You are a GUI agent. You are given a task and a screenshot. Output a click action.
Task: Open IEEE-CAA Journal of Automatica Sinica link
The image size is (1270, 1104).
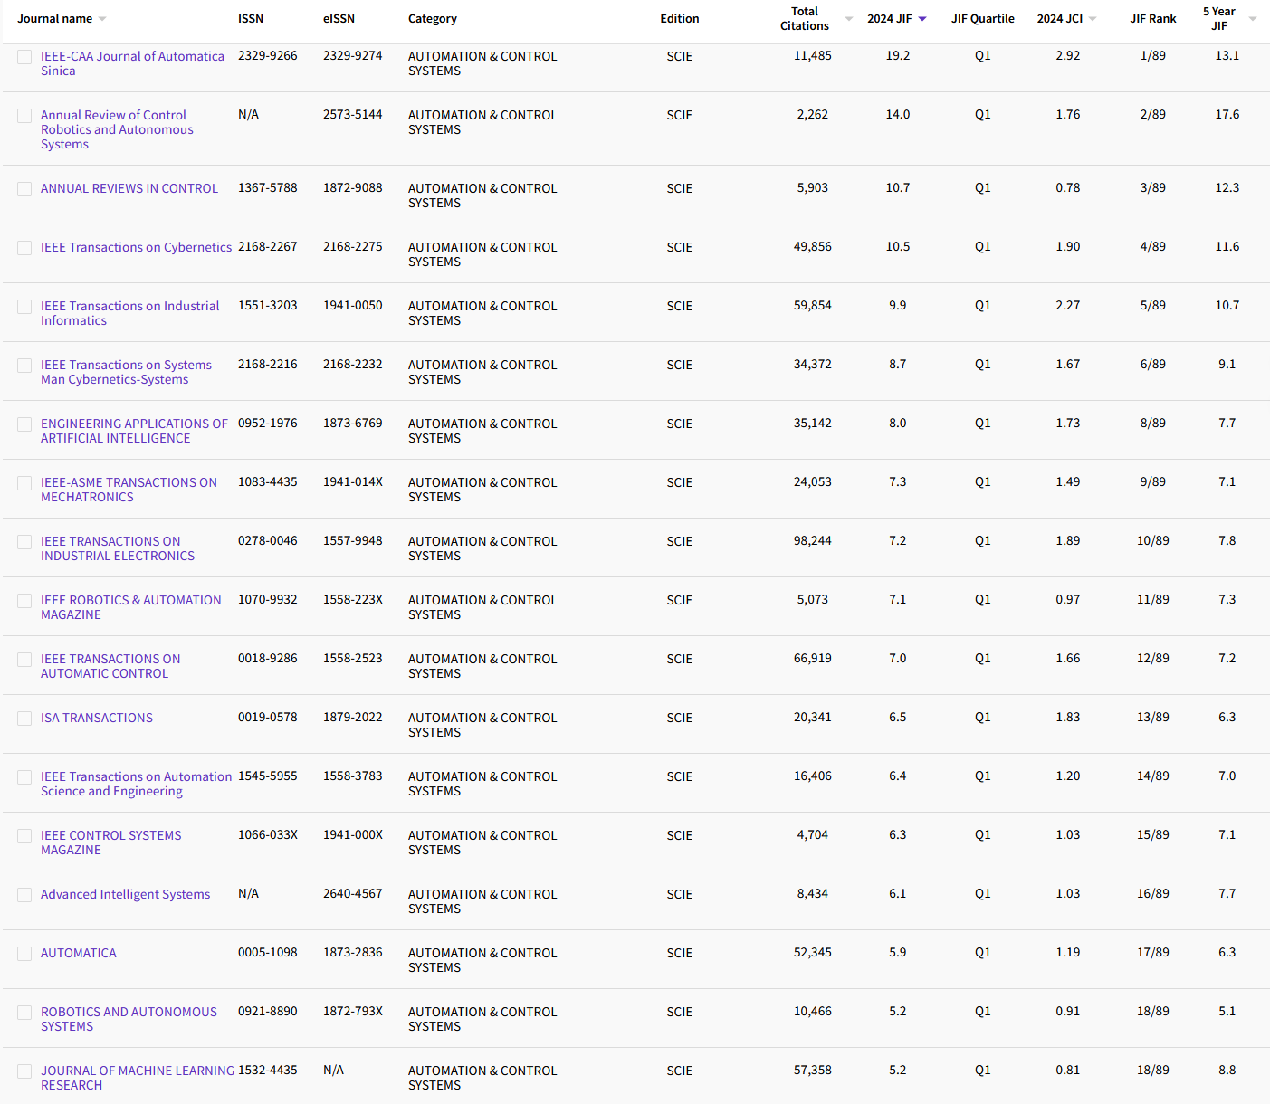tap(132, 63)
